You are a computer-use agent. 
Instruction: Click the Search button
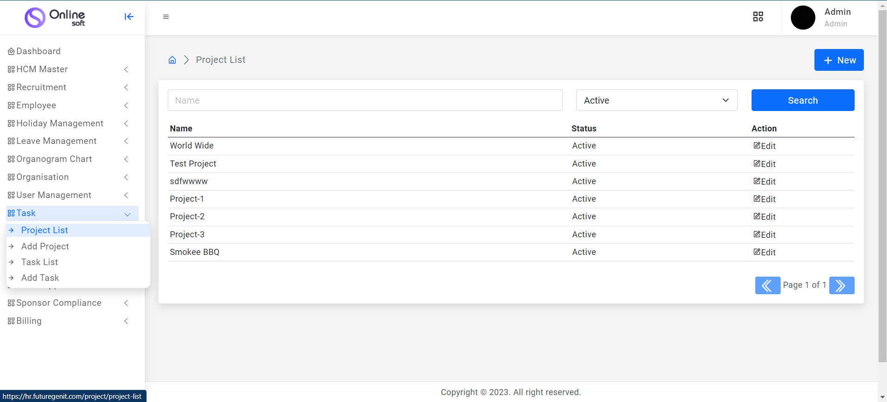(802, 100)
